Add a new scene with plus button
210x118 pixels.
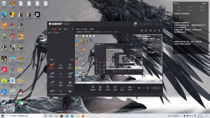point(73,29)
